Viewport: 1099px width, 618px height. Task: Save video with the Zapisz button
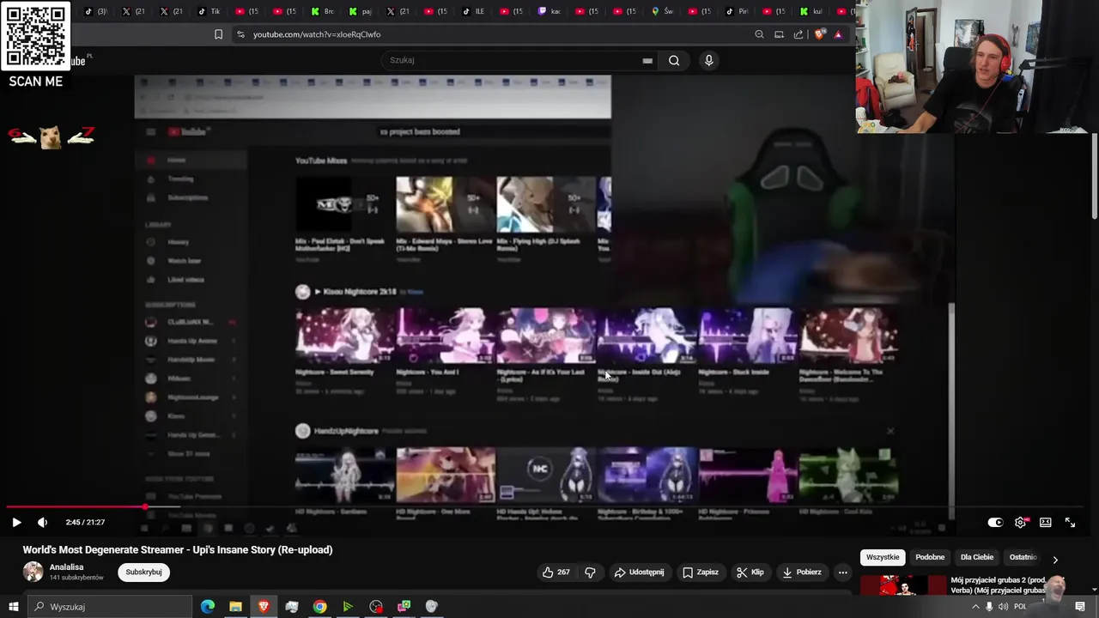701,572
